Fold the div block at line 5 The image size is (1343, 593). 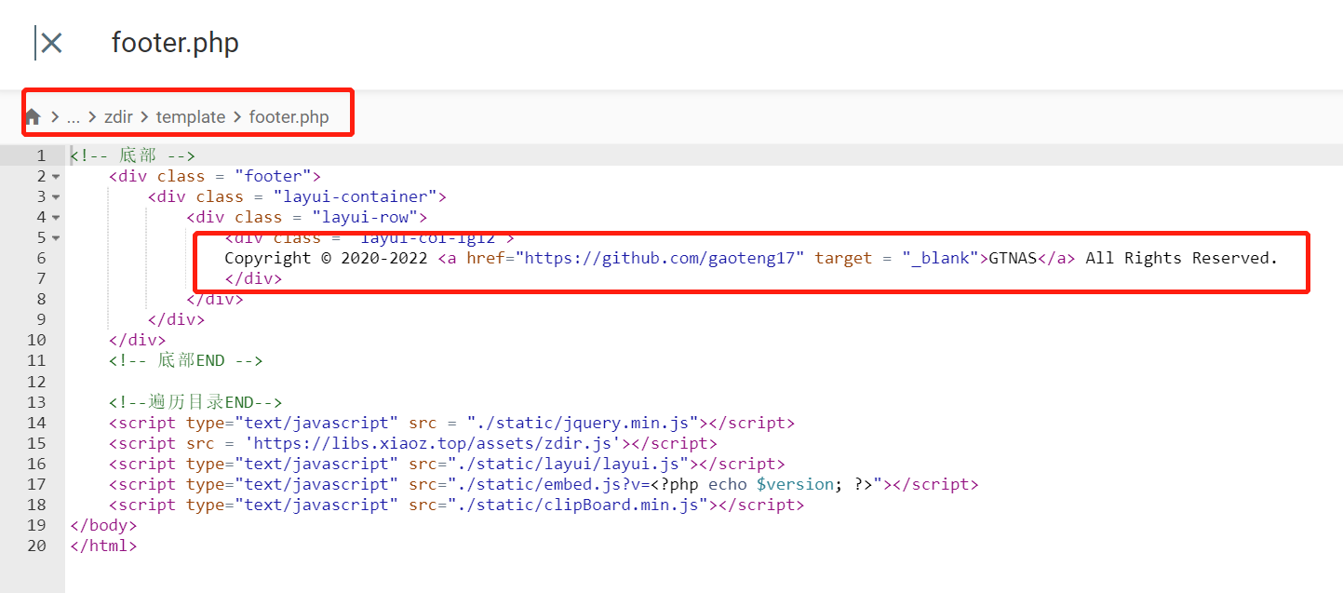click(56, 238)
